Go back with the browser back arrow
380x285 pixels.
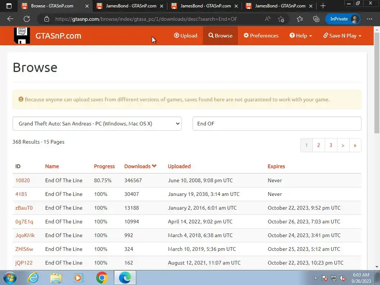[x=10, y=19]
